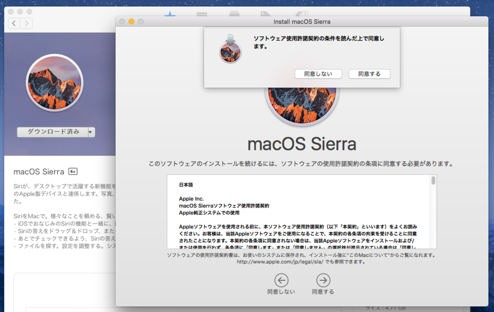
Task: Choose 同意しない in the license sheet dialog
Action: pyautogui.click(x=318, y=74)
